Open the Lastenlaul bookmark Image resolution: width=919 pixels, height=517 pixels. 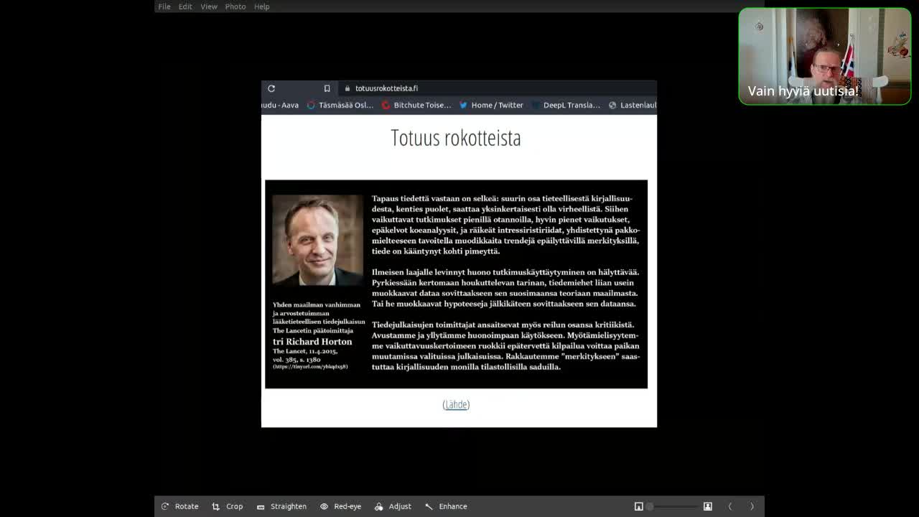click(x=632, y=105)
